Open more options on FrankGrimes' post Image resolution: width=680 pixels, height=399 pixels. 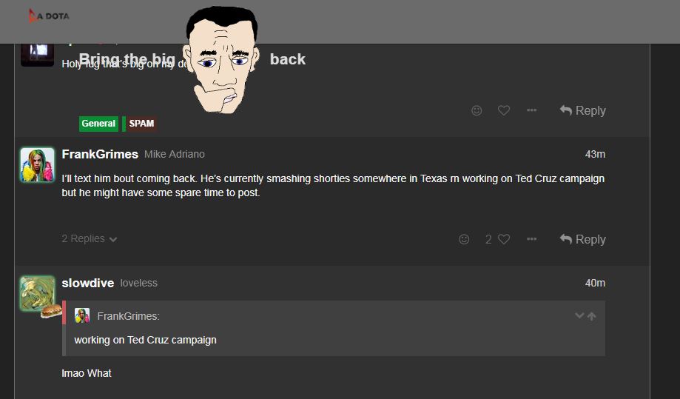click(x=532, y=239)
